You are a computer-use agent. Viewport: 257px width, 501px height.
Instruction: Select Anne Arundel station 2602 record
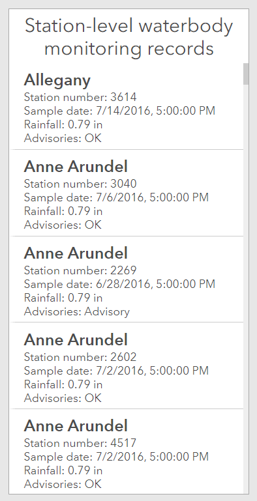click(127, 365)
